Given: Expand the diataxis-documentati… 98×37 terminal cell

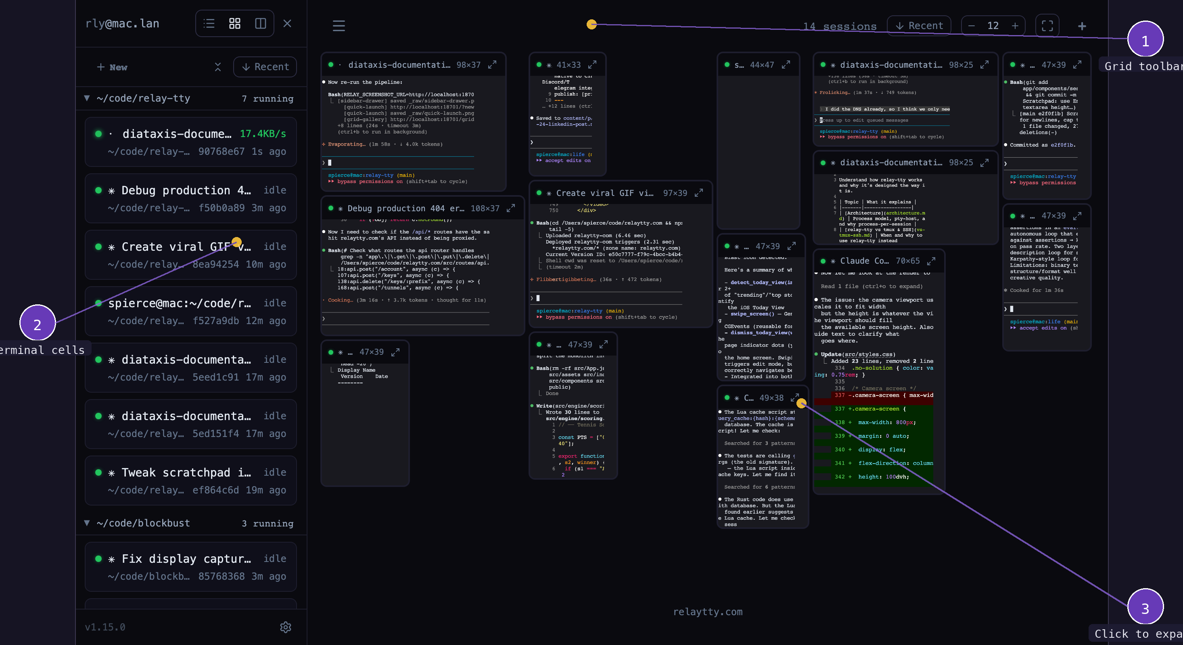Looking at the screenshot, I should pos(492,64).
